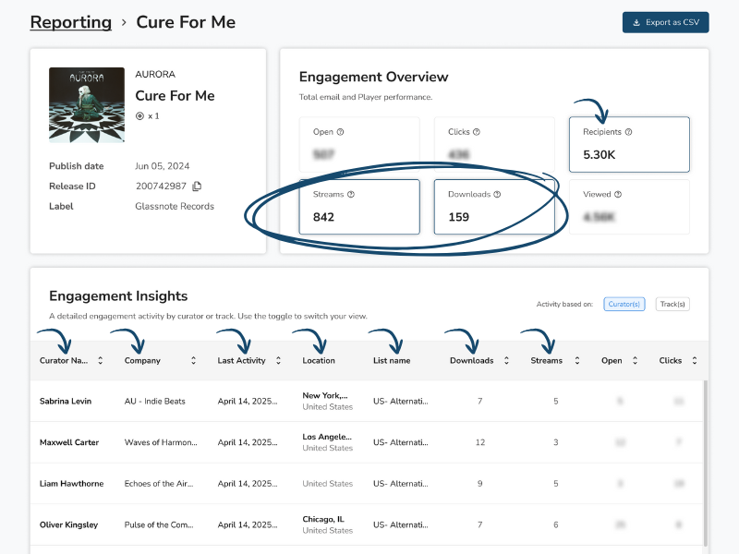Click the help icon beside Streams metric

tap(351, 195)
